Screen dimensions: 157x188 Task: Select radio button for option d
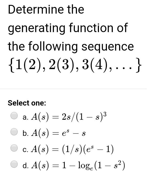click(14, 164)
